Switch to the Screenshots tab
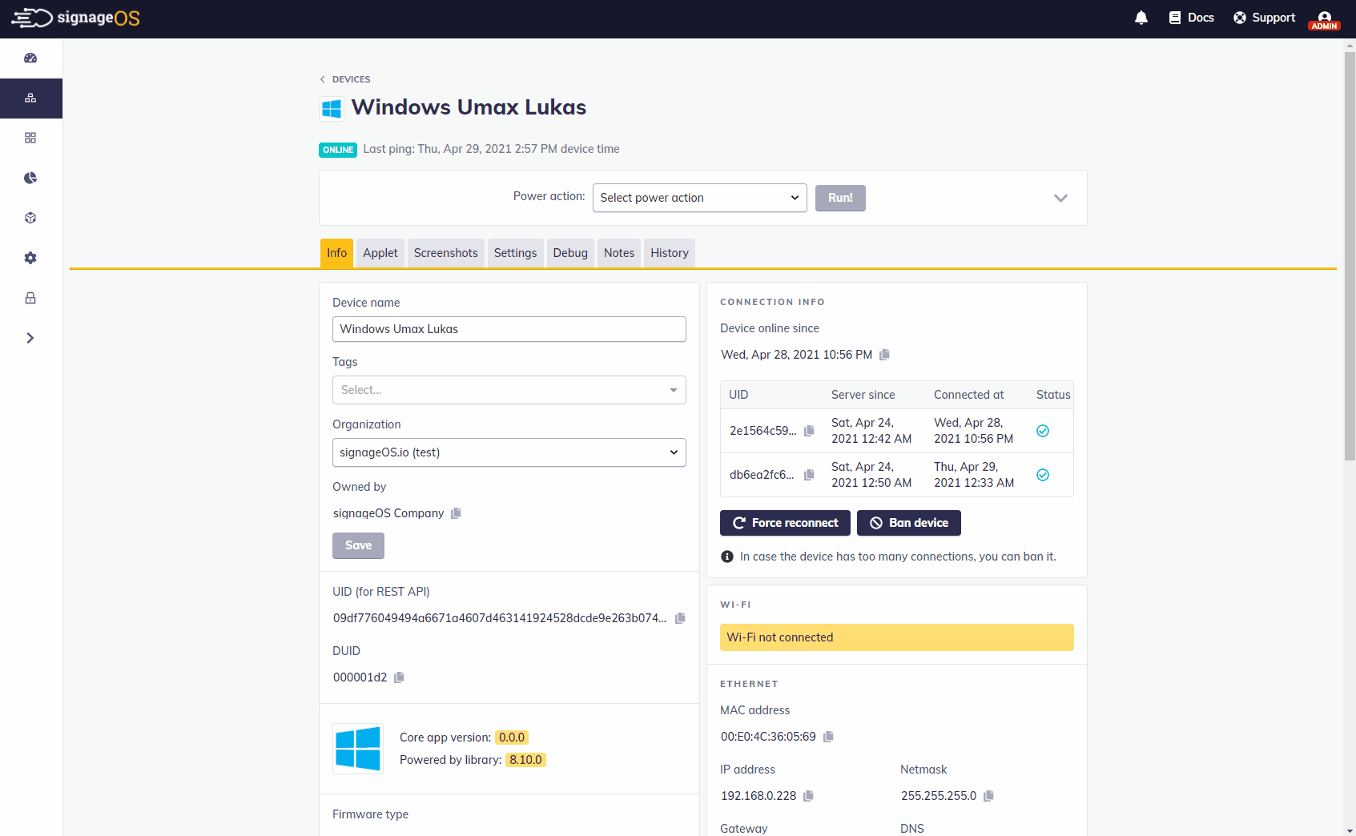The height and width of the screenshot is (836, 1356). [445, 253]
